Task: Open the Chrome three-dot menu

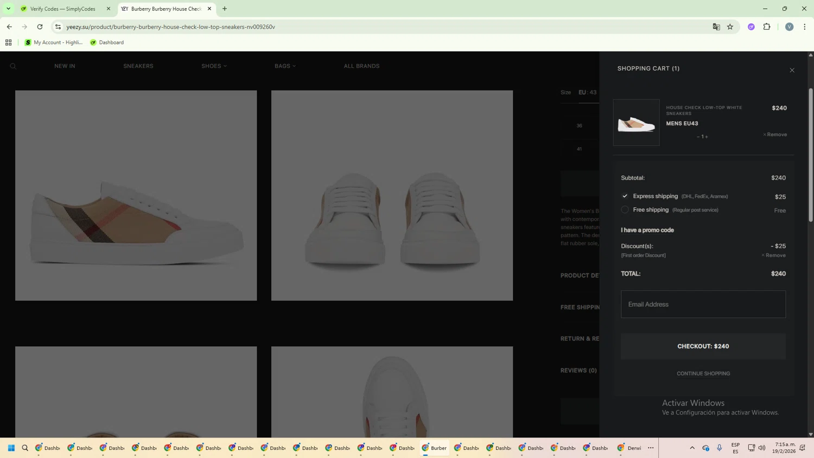Action: coord(804,27)
